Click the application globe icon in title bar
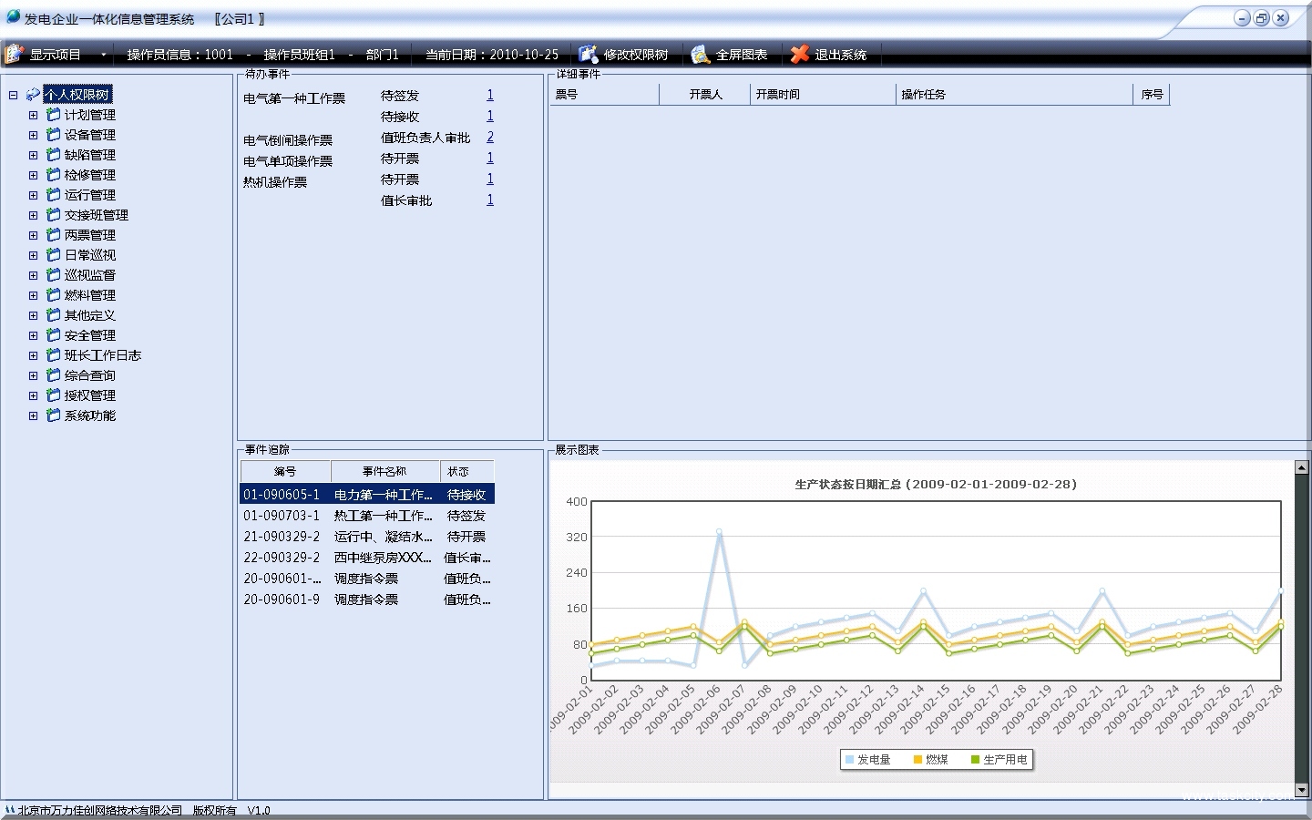This screenshot has height=820, width=1312. (x=13, y=17)
